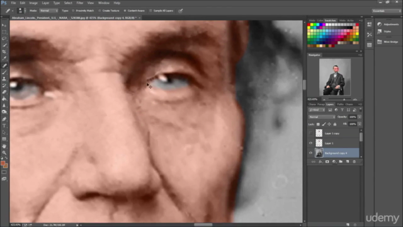Select the Move tool

[x=4, y=25]
